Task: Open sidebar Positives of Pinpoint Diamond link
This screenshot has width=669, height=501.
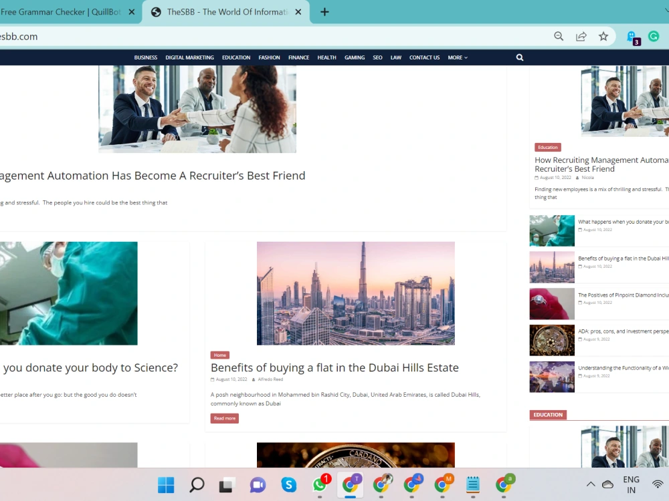Action: point(624,295)
